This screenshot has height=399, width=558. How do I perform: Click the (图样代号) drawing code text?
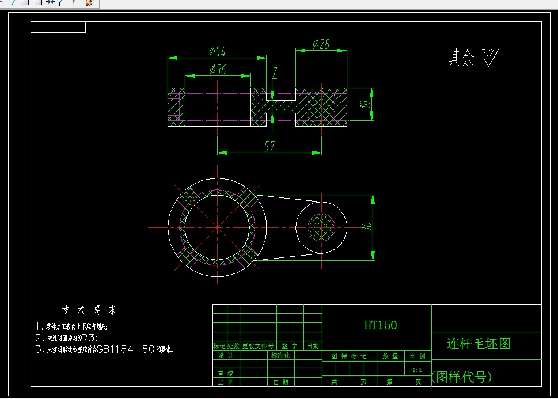pyautogui.click(x=462, y=377)
